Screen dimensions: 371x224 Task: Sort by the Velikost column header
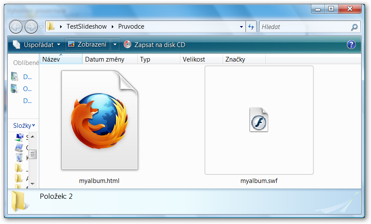(202, 59)
